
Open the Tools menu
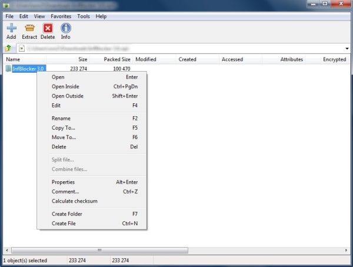tap(84, 16)
